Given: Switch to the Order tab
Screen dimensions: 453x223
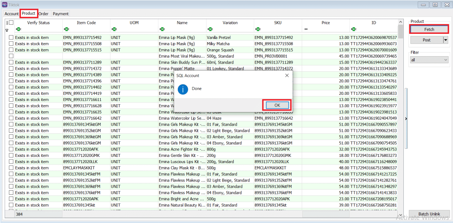Looking at the screenshot, I should tap(43, 14).
